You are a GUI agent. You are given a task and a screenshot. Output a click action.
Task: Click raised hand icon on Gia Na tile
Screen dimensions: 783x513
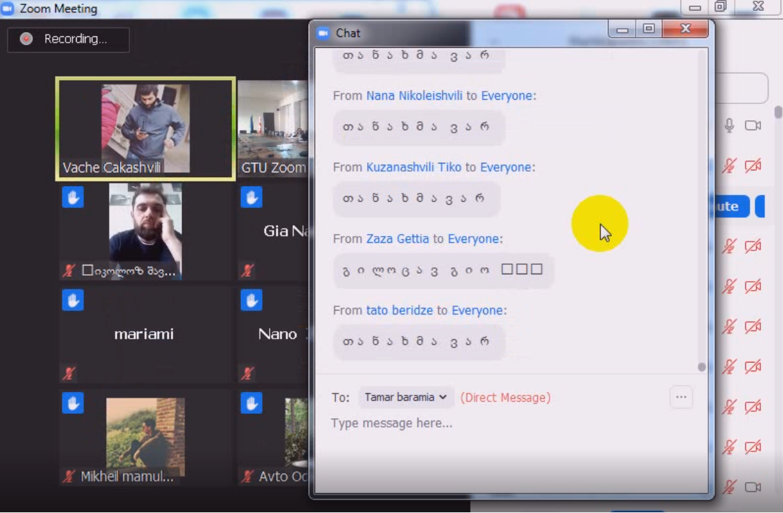point(251,196)
